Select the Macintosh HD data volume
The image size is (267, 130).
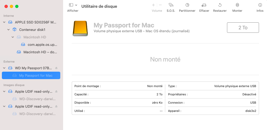(40, 52)
